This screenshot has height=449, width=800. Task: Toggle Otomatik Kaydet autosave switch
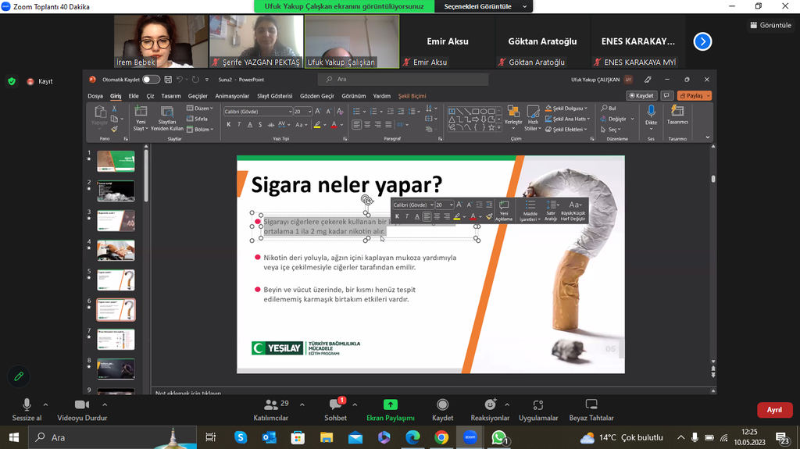tap(151, 80)
